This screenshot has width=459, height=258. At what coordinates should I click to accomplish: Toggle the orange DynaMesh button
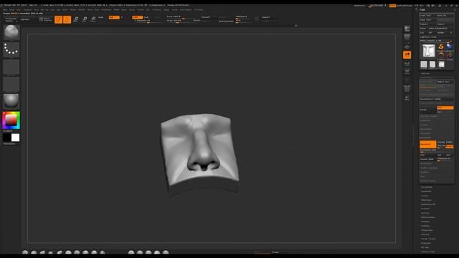tap(427, 144)
